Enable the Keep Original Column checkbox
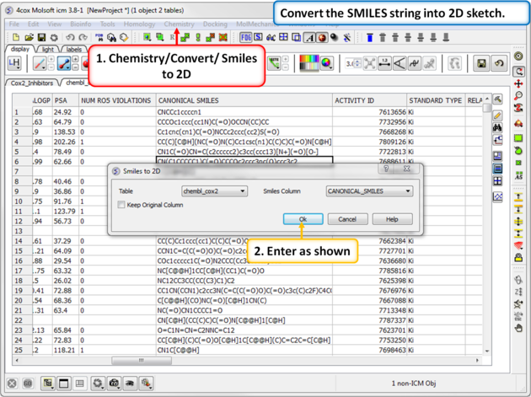 122,205
